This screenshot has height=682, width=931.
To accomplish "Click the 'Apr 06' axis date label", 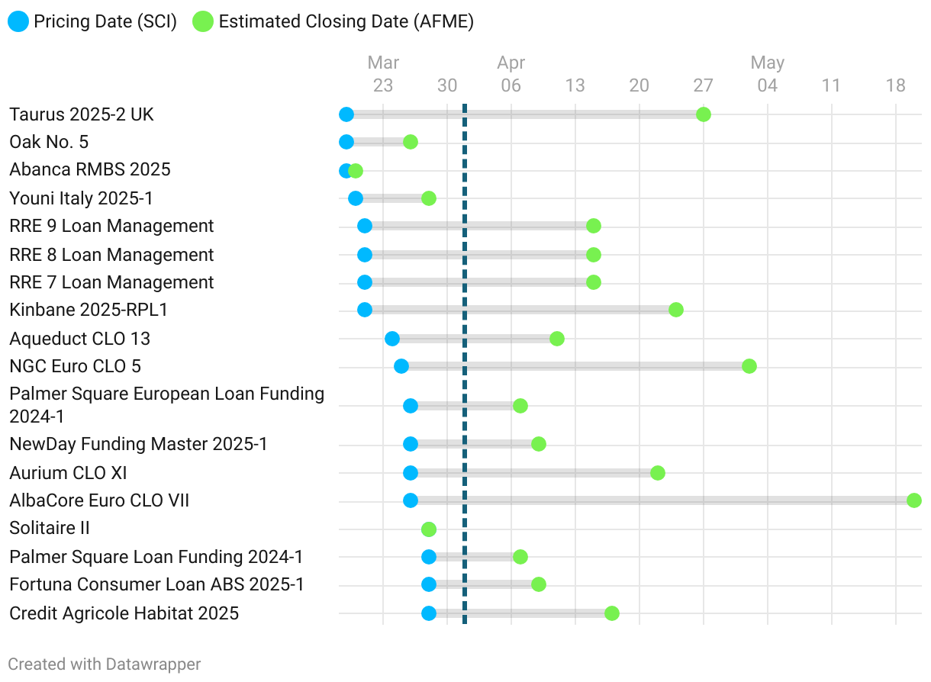I will (x=511, y=74).
